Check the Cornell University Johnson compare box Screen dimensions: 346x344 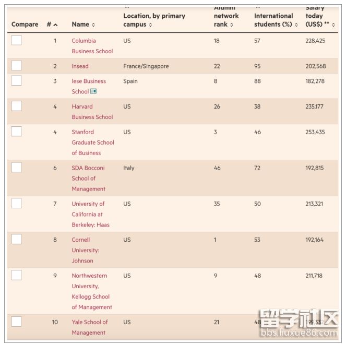pyautogui.click(x=17, y=240)
